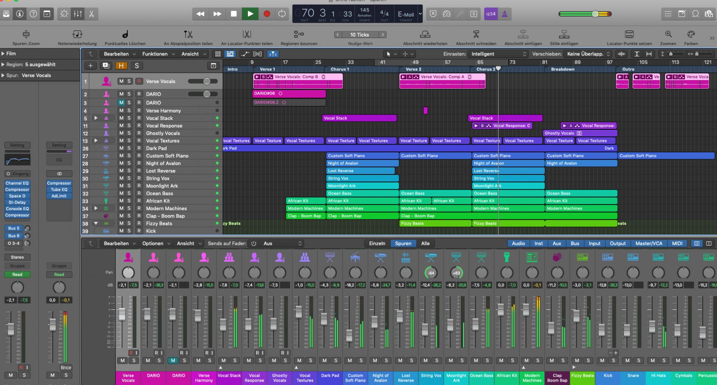Open the tracks area Ansicht menu
Viewport: 717px width, 385px height.
(193, 54)
